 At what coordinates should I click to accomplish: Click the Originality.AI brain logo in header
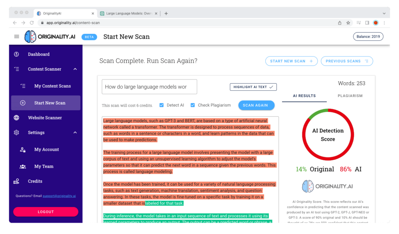pyautogui.click(x=30, y=37)
